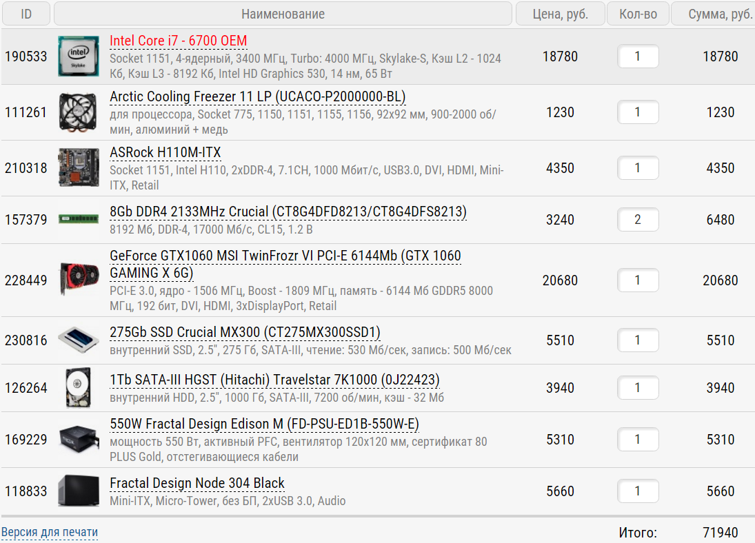The image size is (755, 543).
Task: Click the sum 6480 for Crucial DDR4
Action: coord(721,220)
